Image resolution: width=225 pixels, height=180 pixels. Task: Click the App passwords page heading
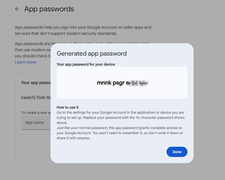tap(49, 9)
